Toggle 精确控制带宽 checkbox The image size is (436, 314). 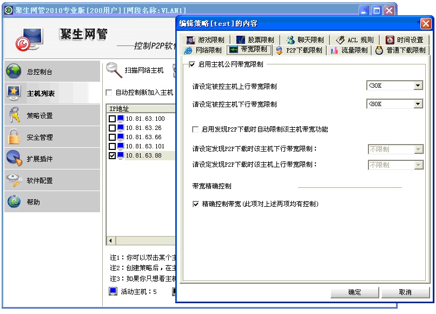(196, 204)
